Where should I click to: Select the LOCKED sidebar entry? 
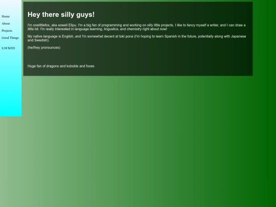(x=8, y=48)
